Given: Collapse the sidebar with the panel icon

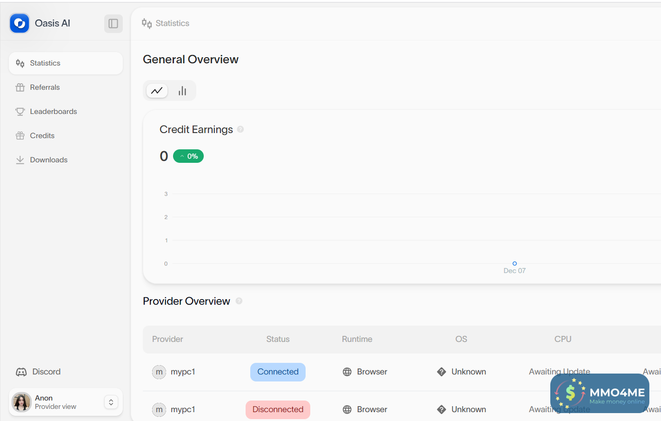Looking at the screenshot, I should (x=113, y=23).
